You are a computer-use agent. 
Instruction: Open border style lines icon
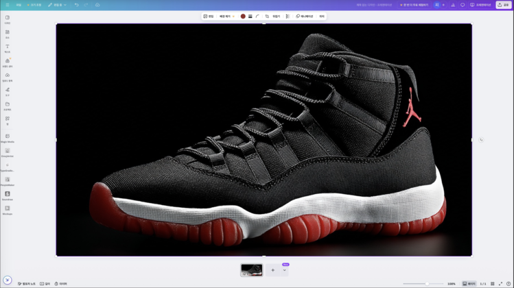point(250,16)
